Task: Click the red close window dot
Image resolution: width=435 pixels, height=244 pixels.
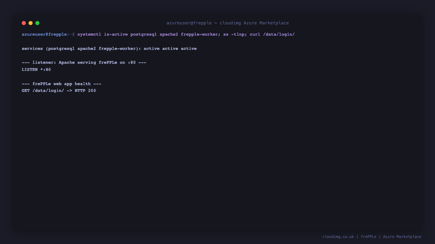Action: tap(24, 23)
